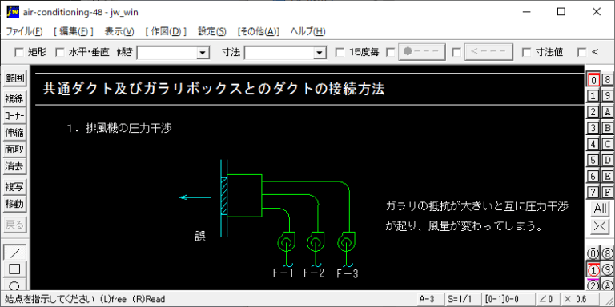Click the jw_win application icon in title bar

[13, 12]
